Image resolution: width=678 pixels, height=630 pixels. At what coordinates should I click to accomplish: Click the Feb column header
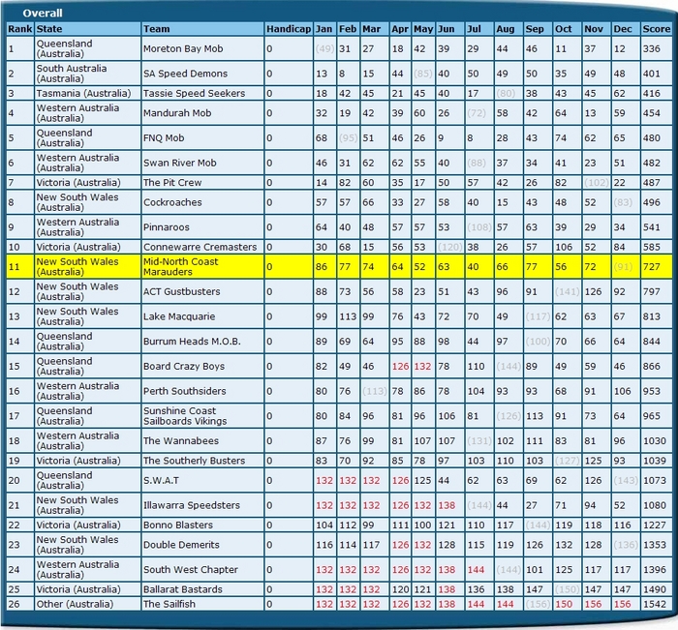[348, 29]
